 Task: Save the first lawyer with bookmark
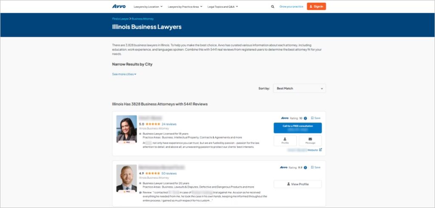316,118
